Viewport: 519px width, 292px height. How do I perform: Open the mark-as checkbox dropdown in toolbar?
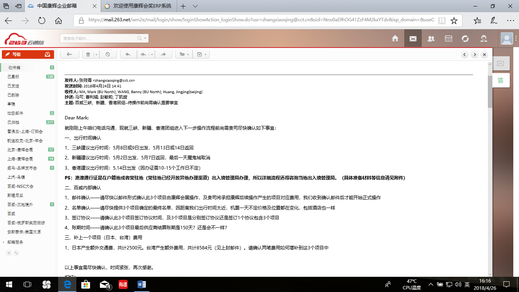[x=201, y=54]
